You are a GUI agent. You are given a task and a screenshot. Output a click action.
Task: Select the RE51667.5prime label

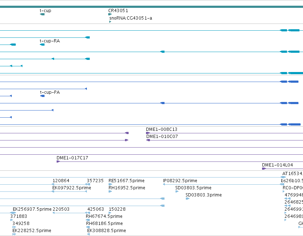[x=126, y=181]
